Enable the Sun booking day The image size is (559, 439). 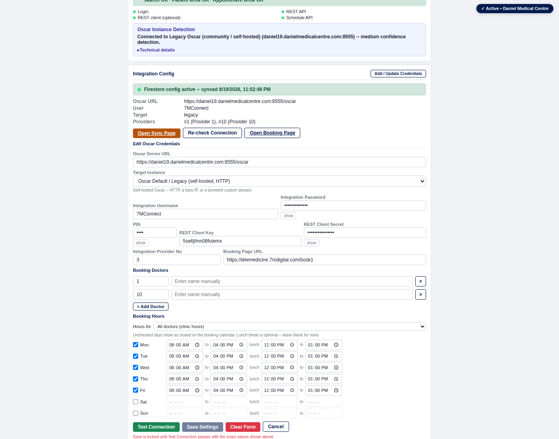pyautogui.click(x=136, y=413)
